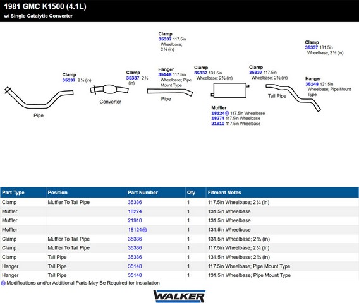Screen dimensions: 359x303
Task: Click the Tail Pipe drawing
Action: (x=293, y=98)
